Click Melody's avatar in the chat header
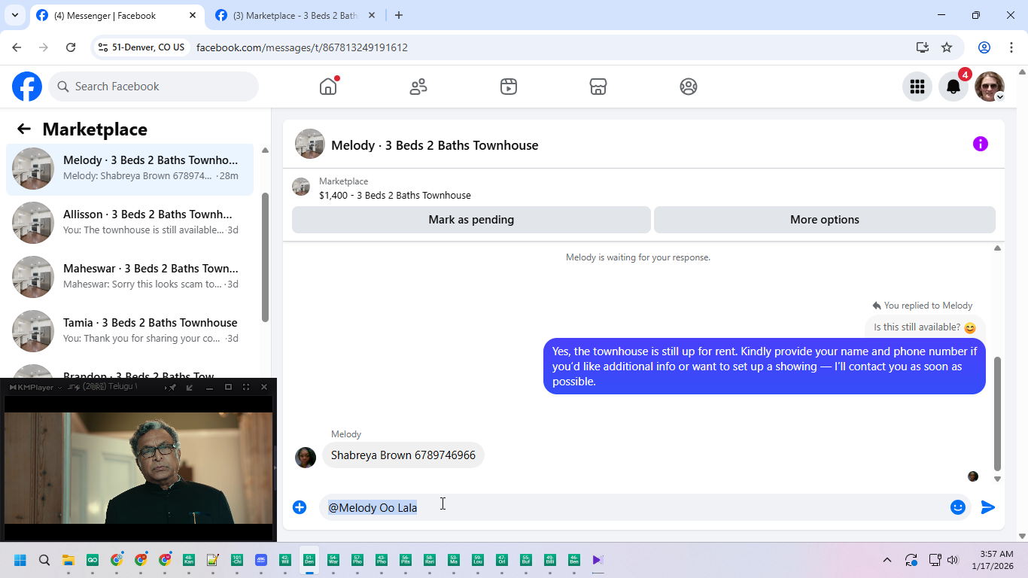1028x578 pixels. pos(310,144)
